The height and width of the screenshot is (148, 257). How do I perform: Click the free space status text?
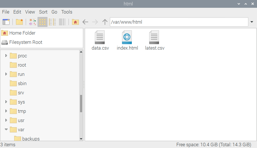[x=214, y=145]
